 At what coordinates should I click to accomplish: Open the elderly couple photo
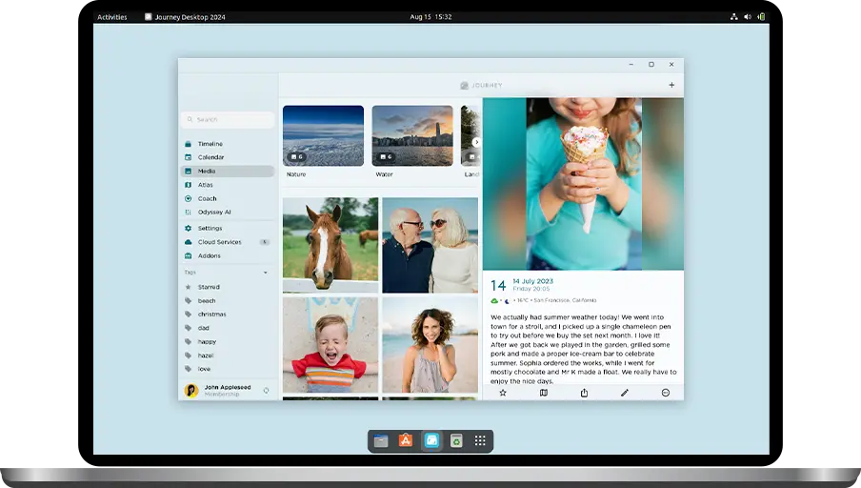(430, 245)
